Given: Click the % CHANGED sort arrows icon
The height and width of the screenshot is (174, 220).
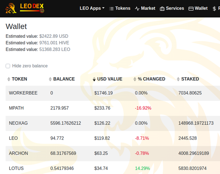Looking at the screenshot, I should click(x=135, y=79).
